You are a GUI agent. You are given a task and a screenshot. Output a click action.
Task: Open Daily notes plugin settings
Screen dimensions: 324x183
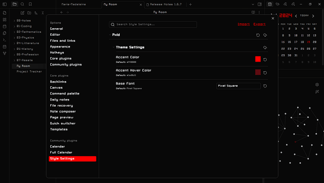point(60,99)
